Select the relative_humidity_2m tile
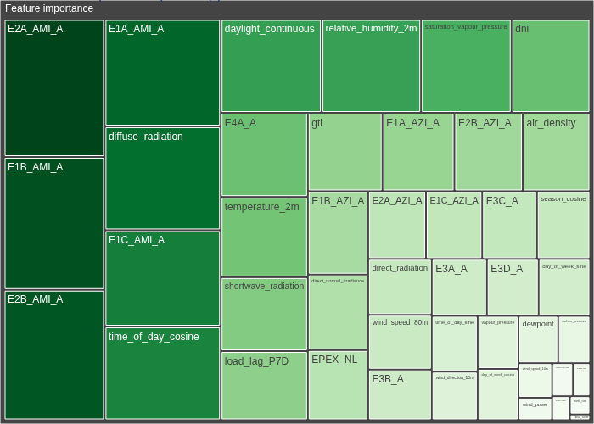This screenshot has width=594, height=424. point(372,66)
